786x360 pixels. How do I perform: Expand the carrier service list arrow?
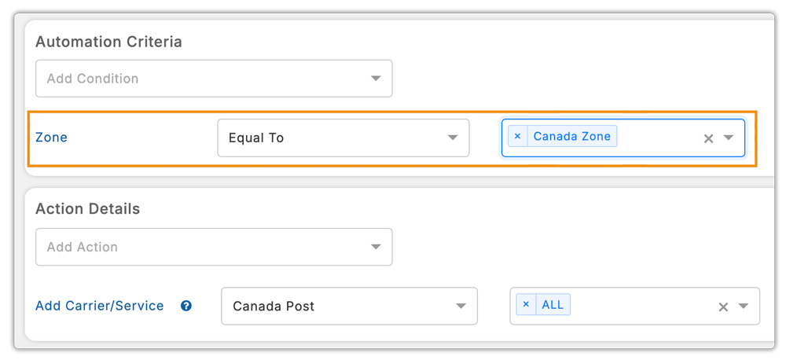click(744, 306)
